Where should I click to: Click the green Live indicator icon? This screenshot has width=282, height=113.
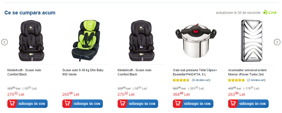(x=265, y=12)
